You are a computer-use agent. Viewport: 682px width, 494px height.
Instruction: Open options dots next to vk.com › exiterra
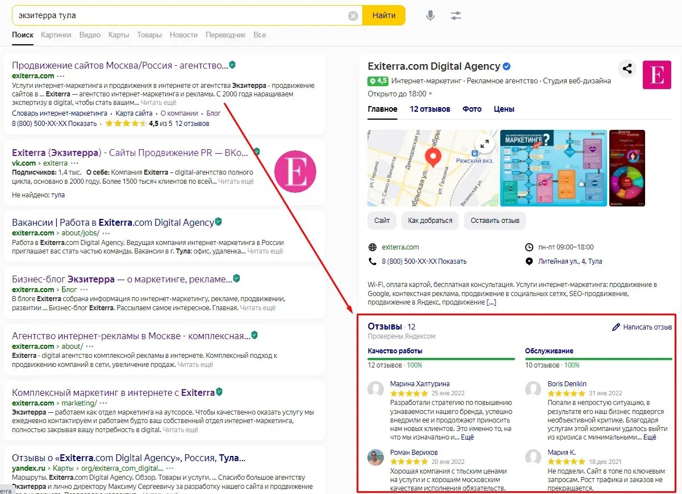[x=74, y=163]
